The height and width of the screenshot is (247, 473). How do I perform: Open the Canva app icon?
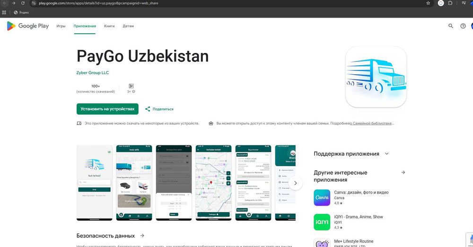click(x=322, y=197)
